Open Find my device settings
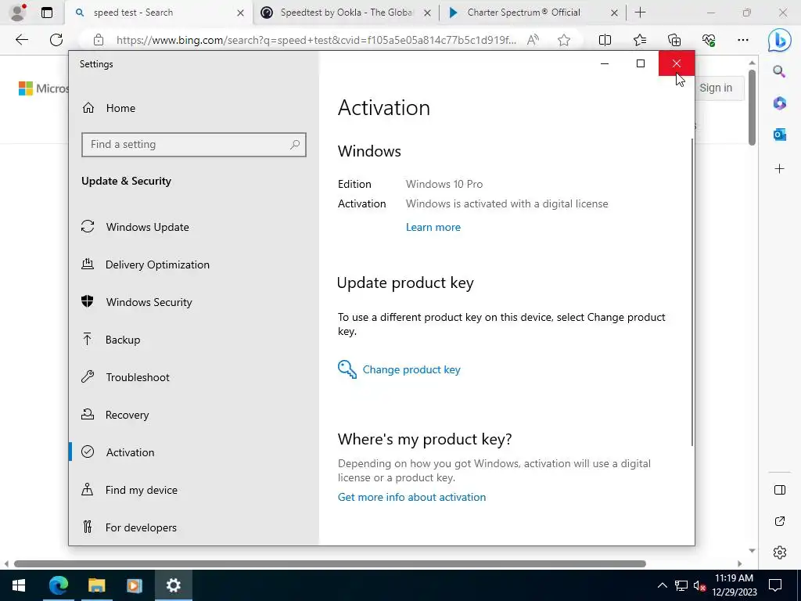Screen dimensions: 801x601 pyautogui.click(x=141, y=490)
